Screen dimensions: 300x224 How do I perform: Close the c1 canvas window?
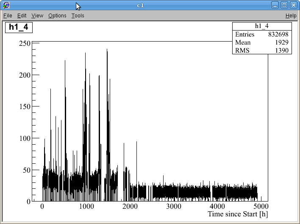(x=294, y=5)
